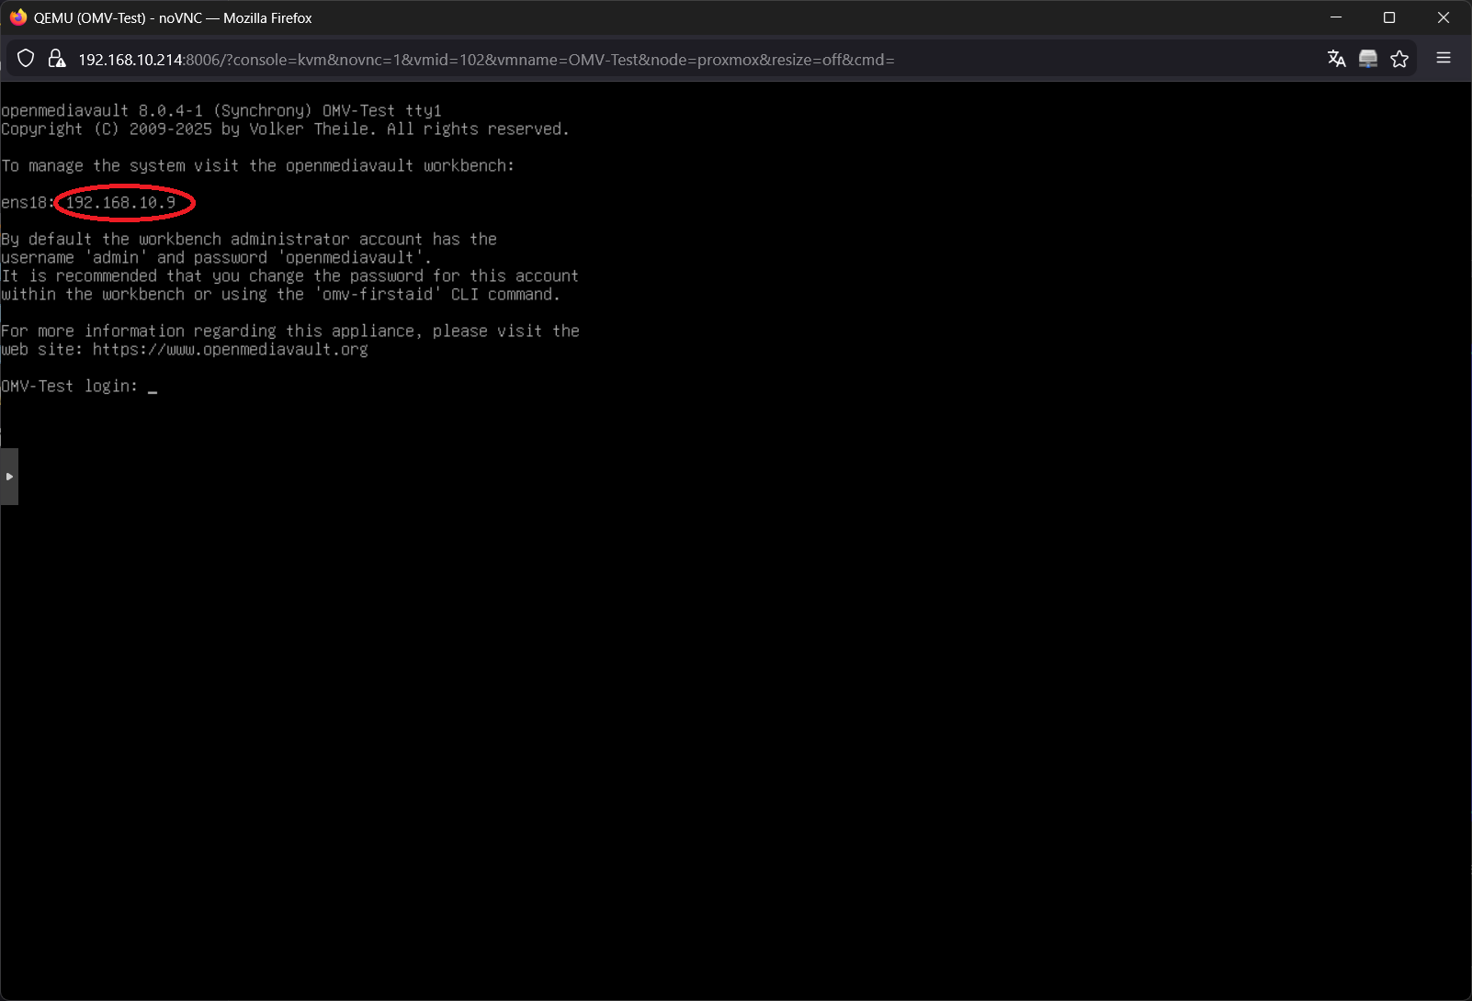This screenshot has width=1472, height=1001.
Task: Click the Firefox logo in the title bar
Action: pyautogui.click(x=18, y=17)
